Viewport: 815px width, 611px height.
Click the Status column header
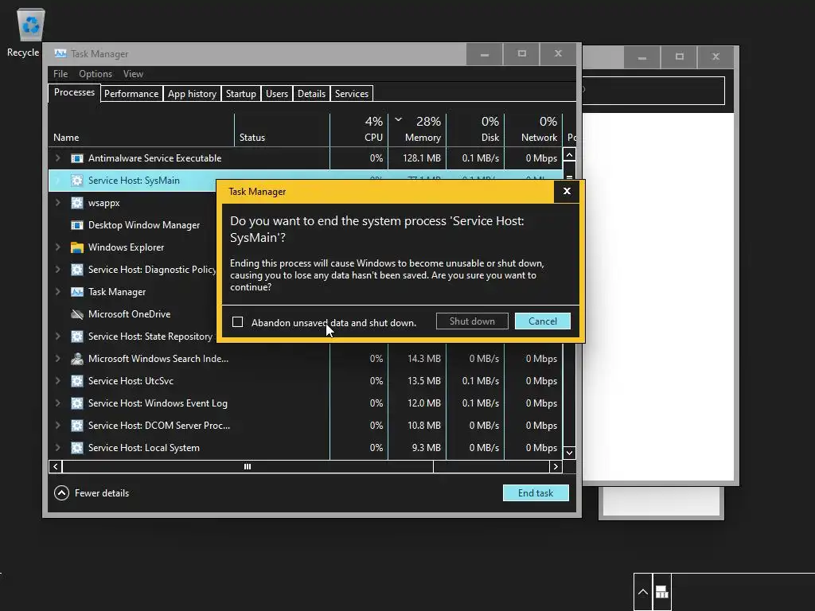tap(283, 130)
